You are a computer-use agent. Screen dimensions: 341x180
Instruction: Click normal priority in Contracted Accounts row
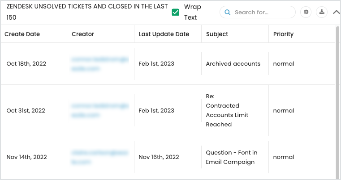(284, 111)
